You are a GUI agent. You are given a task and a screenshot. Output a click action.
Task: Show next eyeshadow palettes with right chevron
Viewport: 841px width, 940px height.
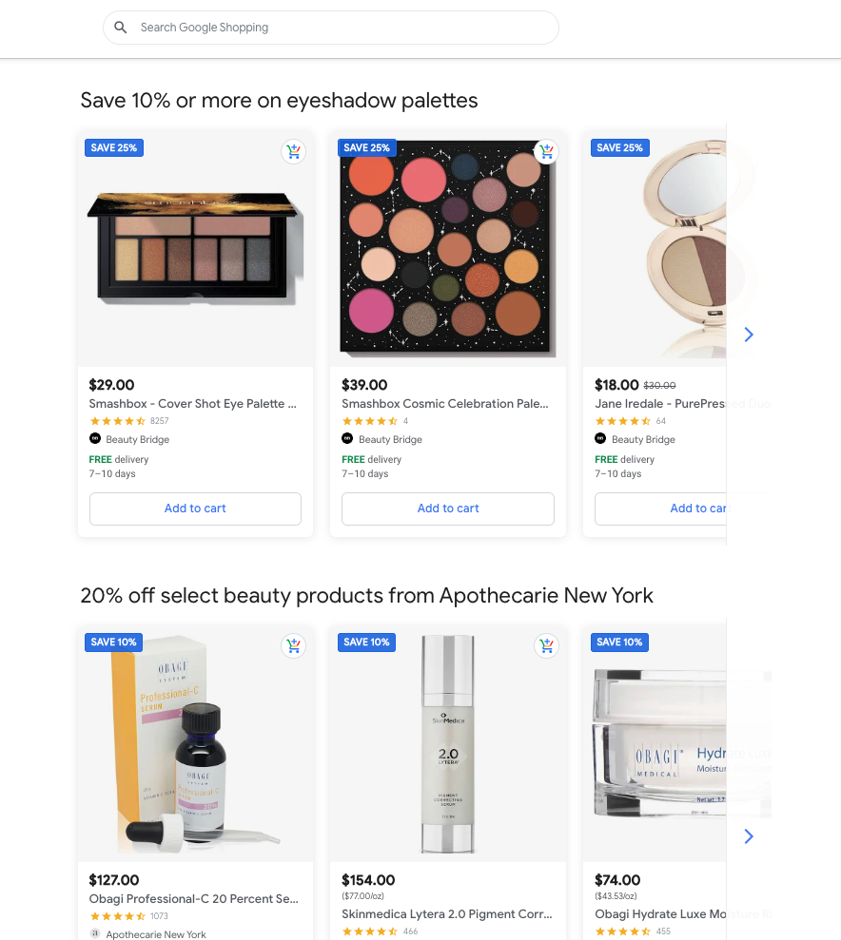[749, 335]
